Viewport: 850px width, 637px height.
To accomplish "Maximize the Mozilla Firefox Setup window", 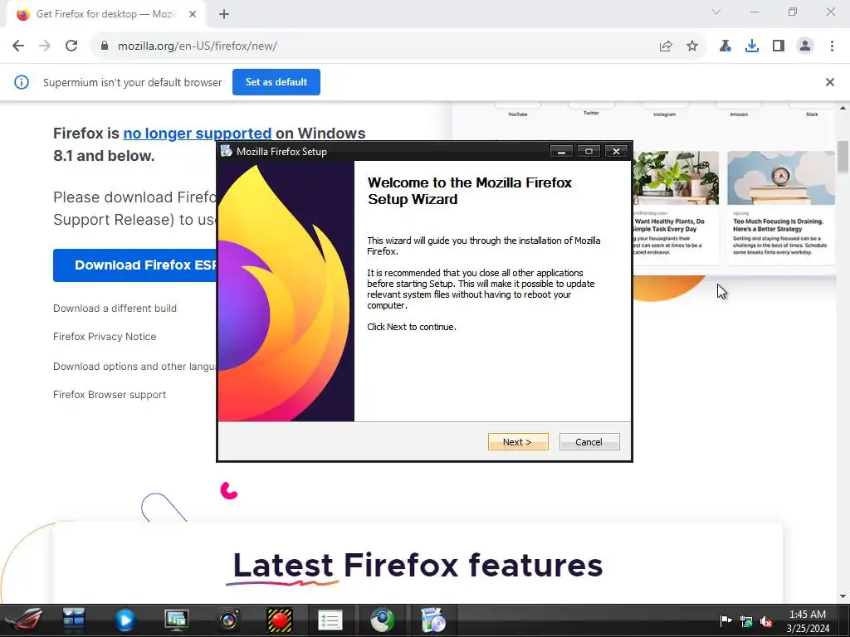I will pyautogui.click(x=589, y=151).
